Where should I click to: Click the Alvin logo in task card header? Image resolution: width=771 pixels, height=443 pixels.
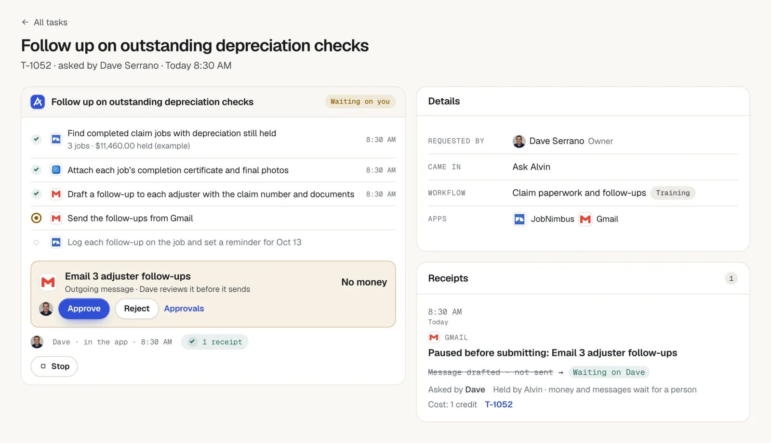coord(38,102)
